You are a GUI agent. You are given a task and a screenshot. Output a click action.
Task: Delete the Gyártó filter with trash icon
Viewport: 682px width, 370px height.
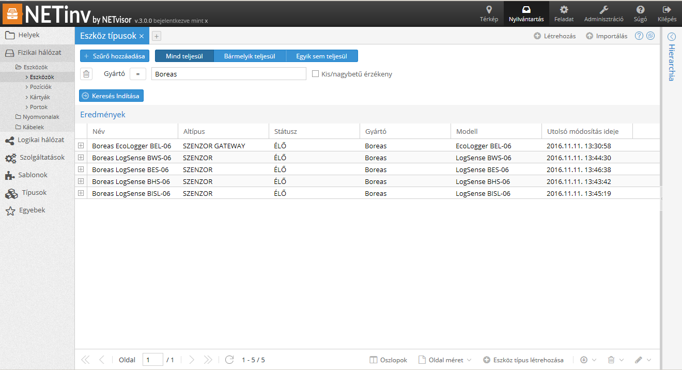point(86,74)
